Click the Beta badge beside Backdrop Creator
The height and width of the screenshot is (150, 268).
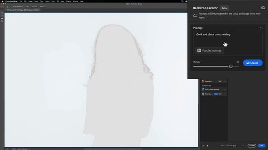pos(224,8)
